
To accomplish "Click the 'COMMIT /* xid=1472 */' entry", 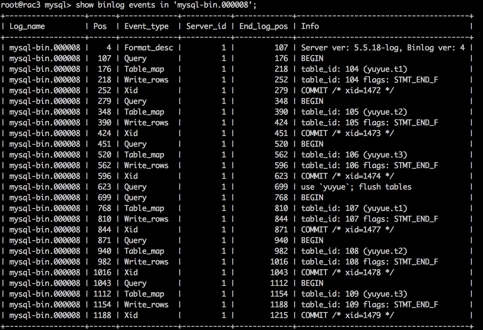I will coord(347,90).
